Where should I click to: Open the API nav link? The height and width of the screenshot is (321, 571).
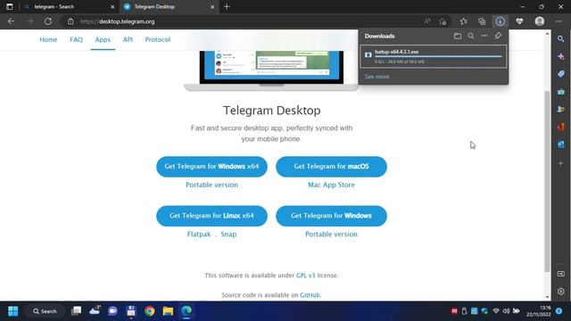pos(128,39)
